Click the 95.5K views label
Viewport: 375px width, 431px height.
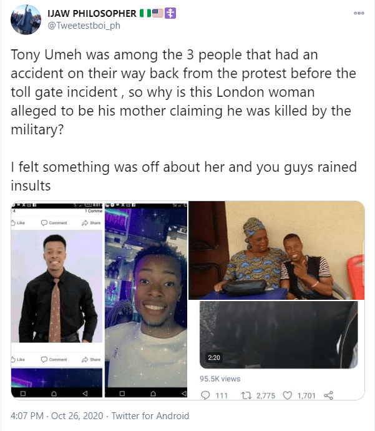(220, 379)
